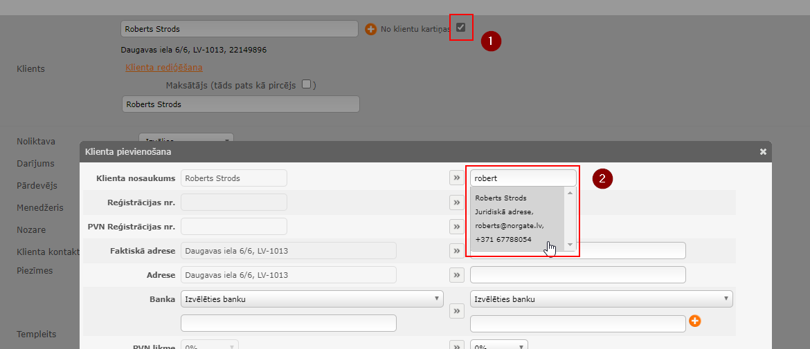This screenshot has width=810, height=349.
Task: Click the search field containing 'robert'
Action: 523,178
